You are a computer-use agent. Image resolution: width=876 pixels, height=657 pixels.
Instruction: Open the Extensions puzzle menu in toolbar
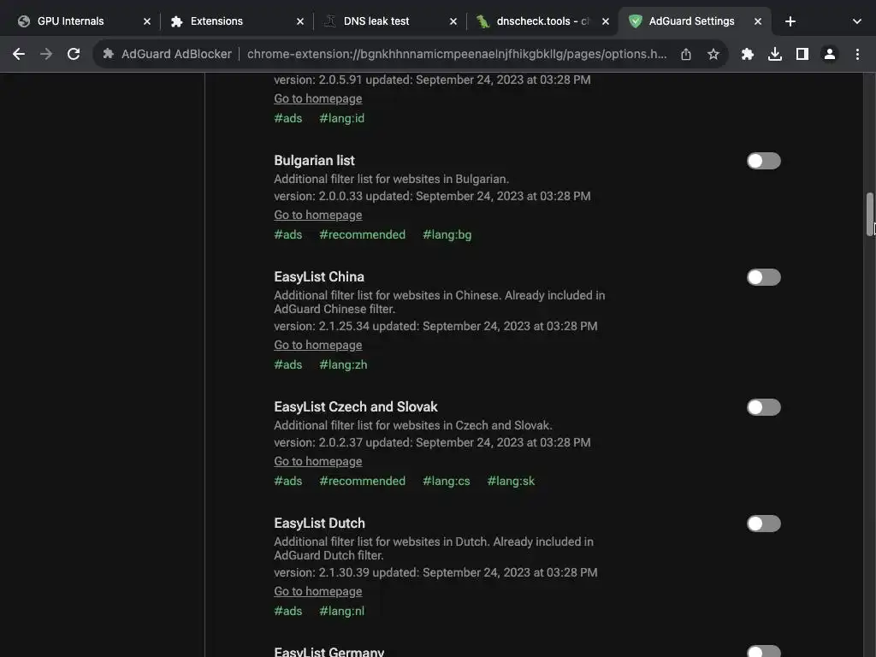pos(748,54)
